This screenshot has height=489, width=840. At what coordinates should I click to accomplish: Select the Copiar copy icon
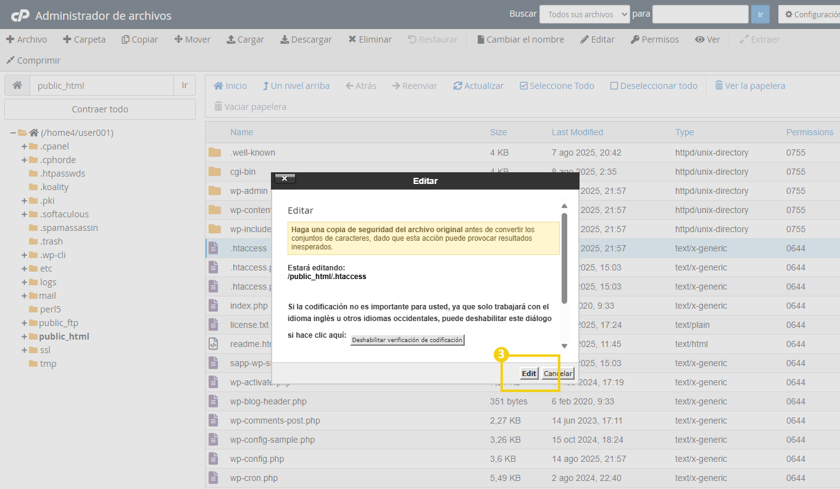(x=139, y=39)
